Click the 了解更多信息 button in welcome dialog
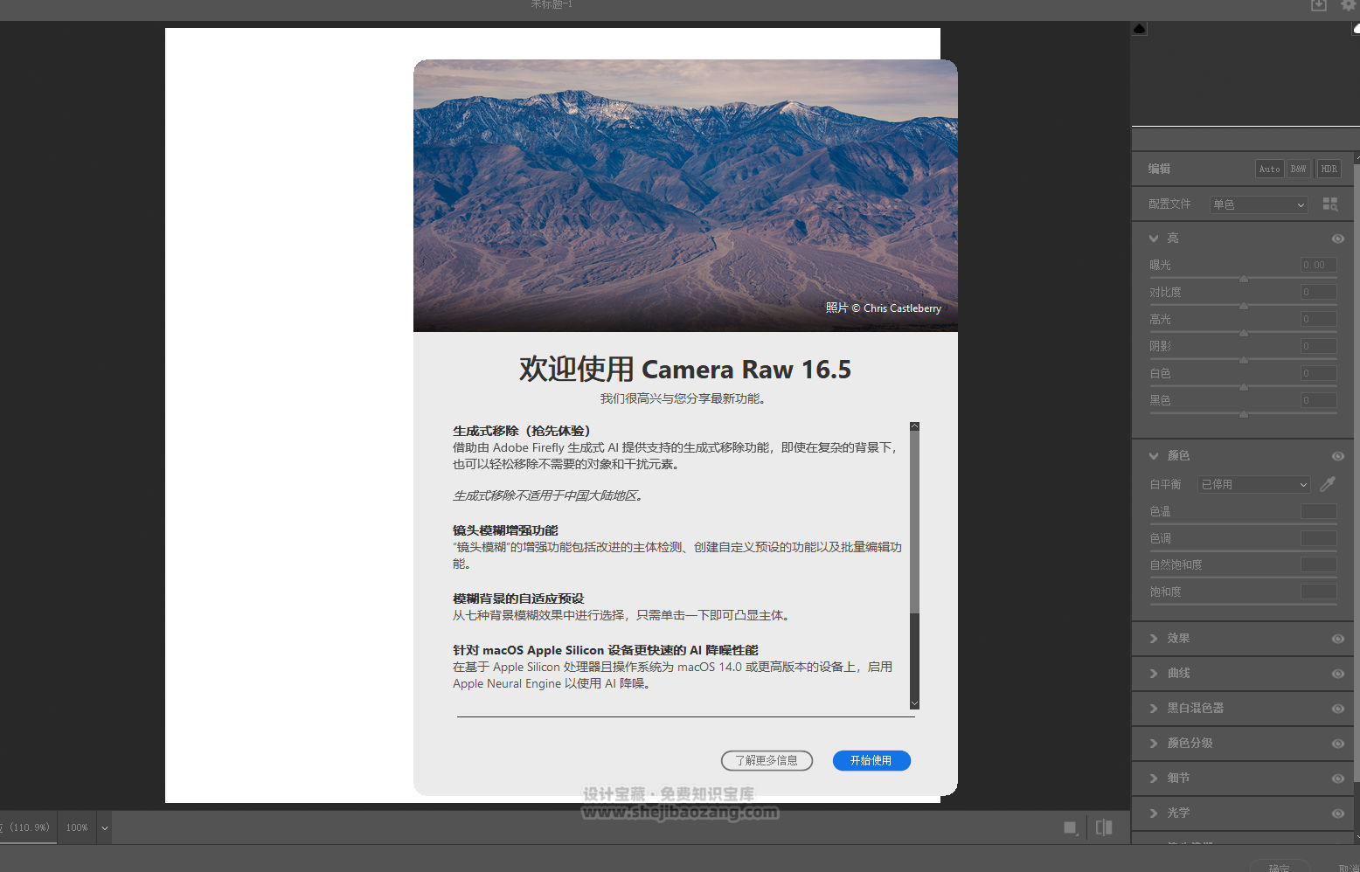Viewport: 1360px width, 872px height. pos(767,761)
